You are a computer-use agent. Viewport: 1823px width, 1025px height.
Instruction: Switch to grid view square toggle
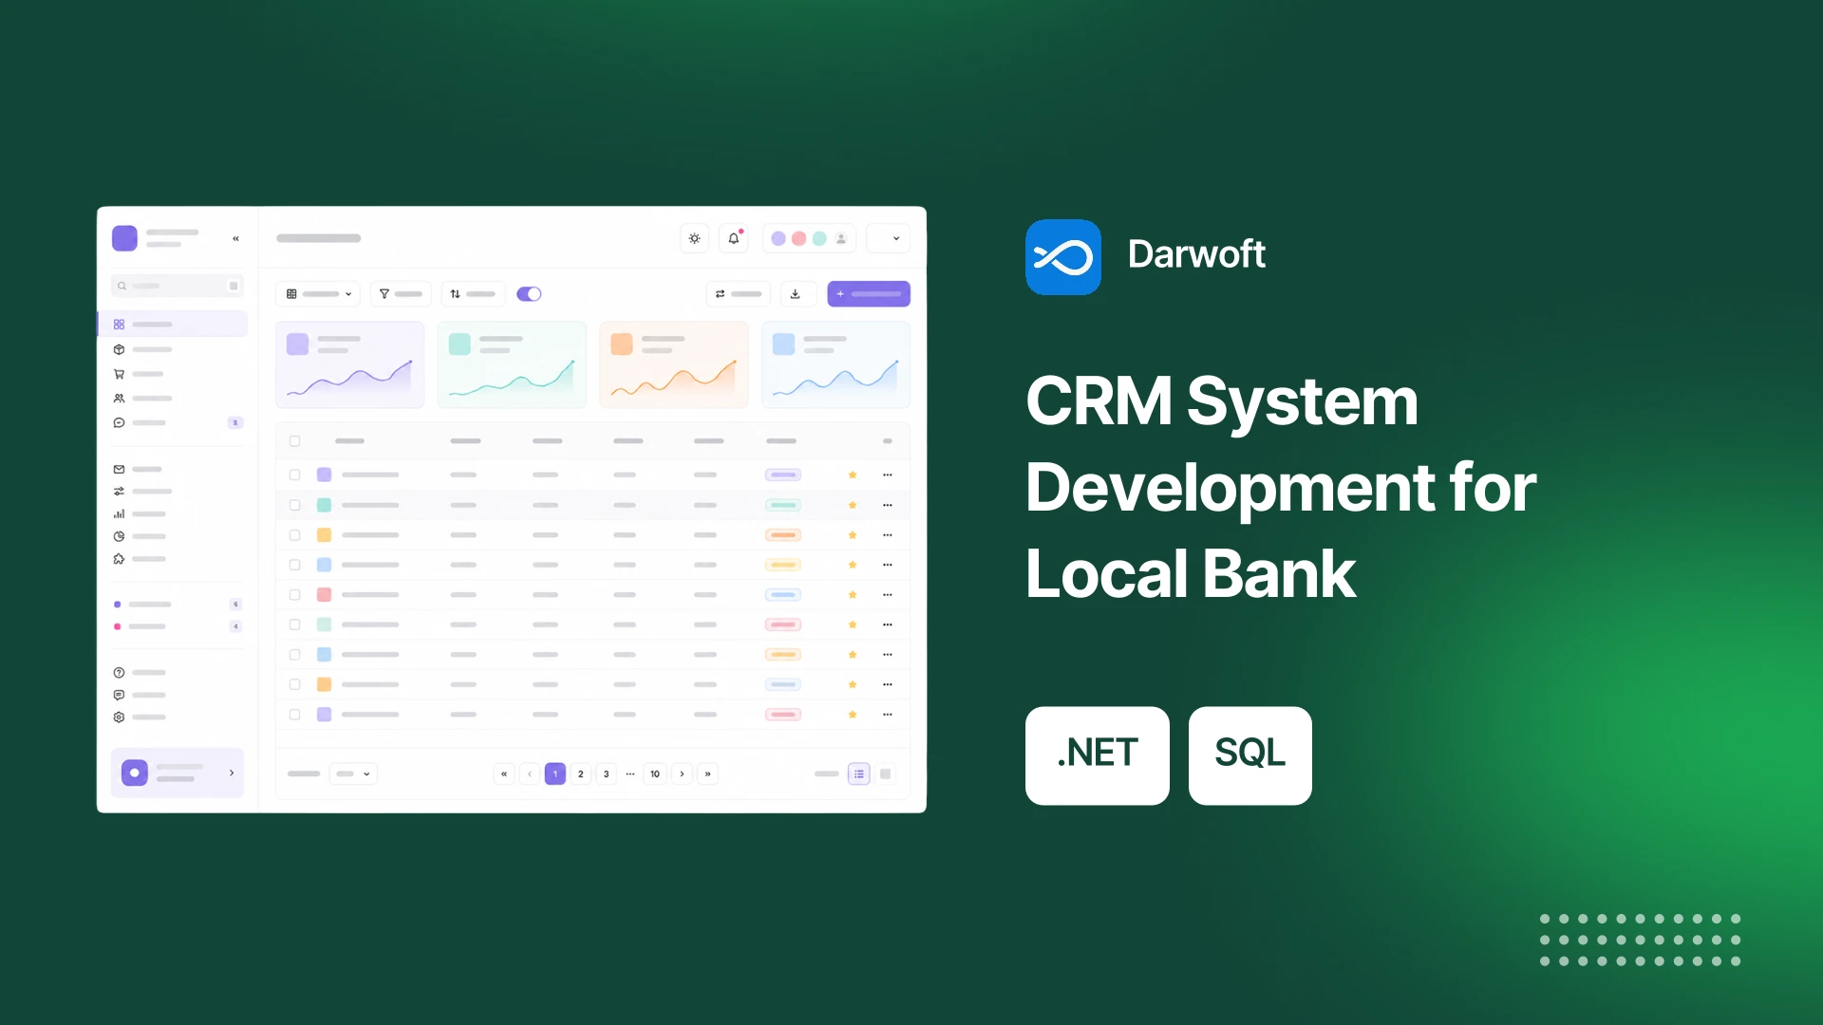[x=885, y=774]
